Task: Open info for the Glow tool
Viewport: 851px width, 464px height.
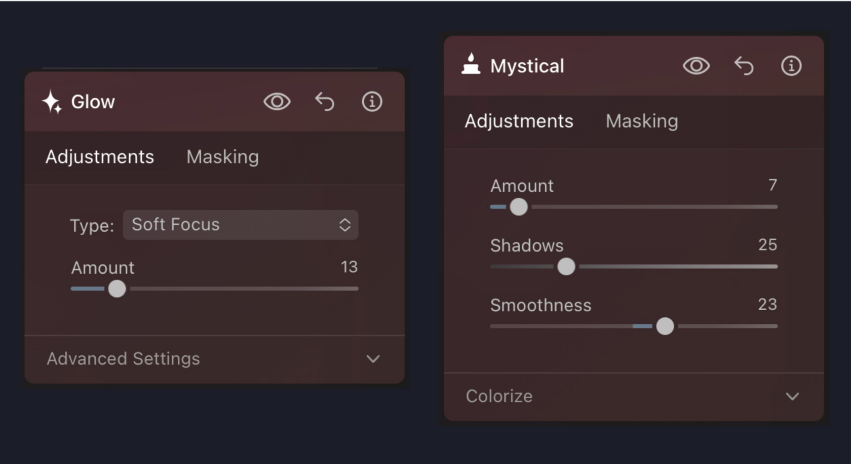Action: point(372,102)
